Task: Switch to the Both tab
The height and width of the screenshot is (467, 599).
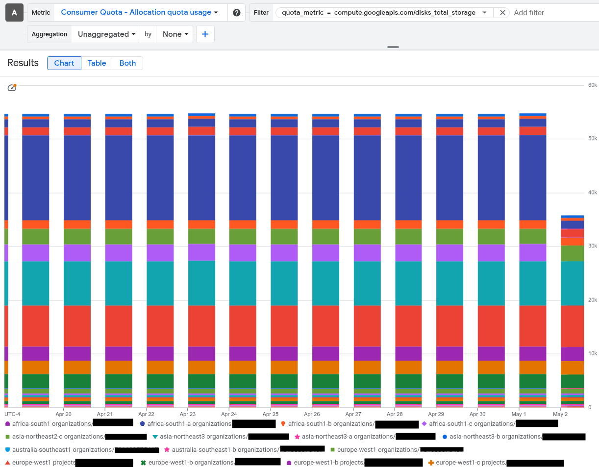Action: point(127,63)
